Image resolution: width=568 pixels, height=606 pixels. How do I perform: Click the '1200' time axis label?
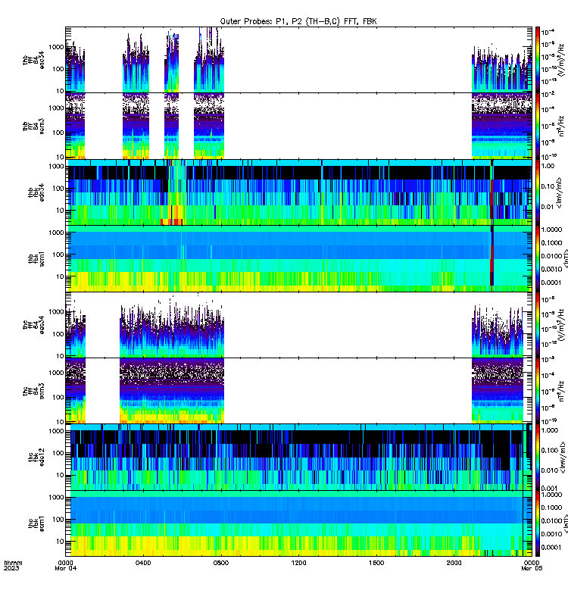pyautogui.click(x=298, y=563)
